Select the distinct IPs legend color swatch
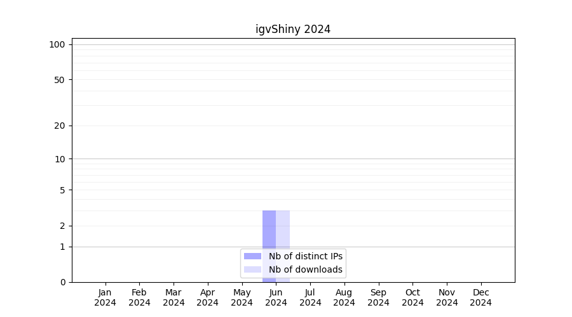Image resolution: width=572 pixels, height=317 pixels. (252, 256)
